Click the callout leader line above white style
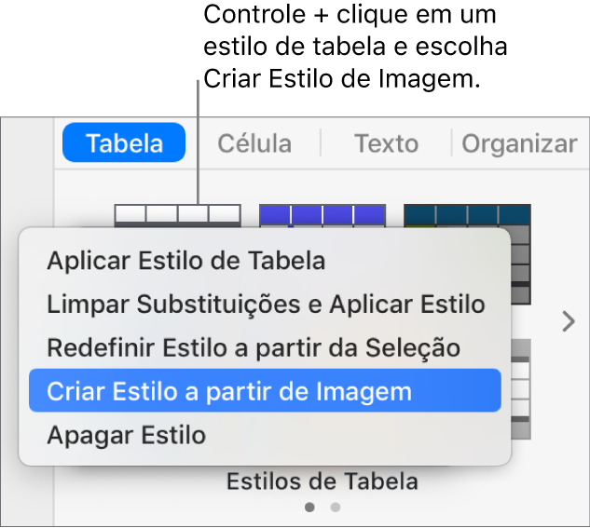 pos(199,140)
